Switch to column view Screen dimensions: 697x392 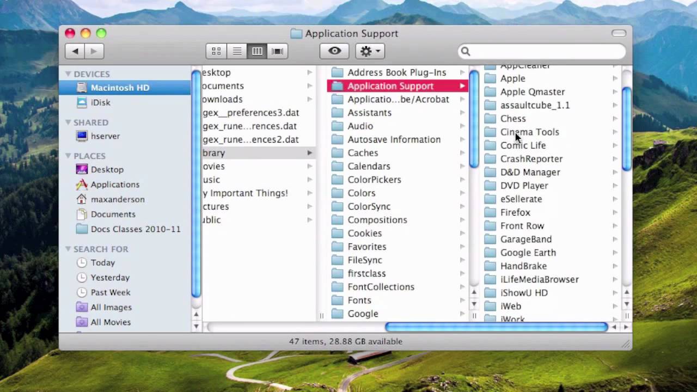(x=257, y=51)
